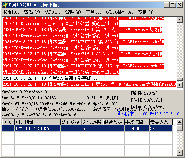185x158 pixels.
Task: Click the gateway table scrollbar thumb
Action: [x=180, y=128]
